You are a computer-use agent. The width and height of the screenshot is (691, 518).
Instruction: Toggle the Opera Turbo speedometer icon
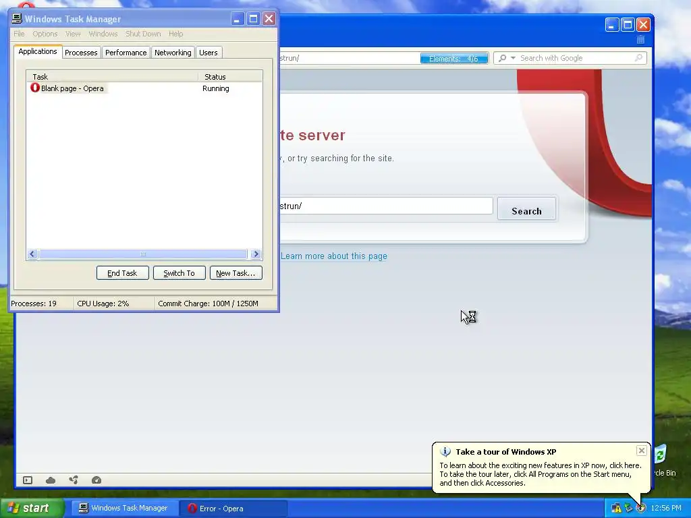[x=96, y=480]
